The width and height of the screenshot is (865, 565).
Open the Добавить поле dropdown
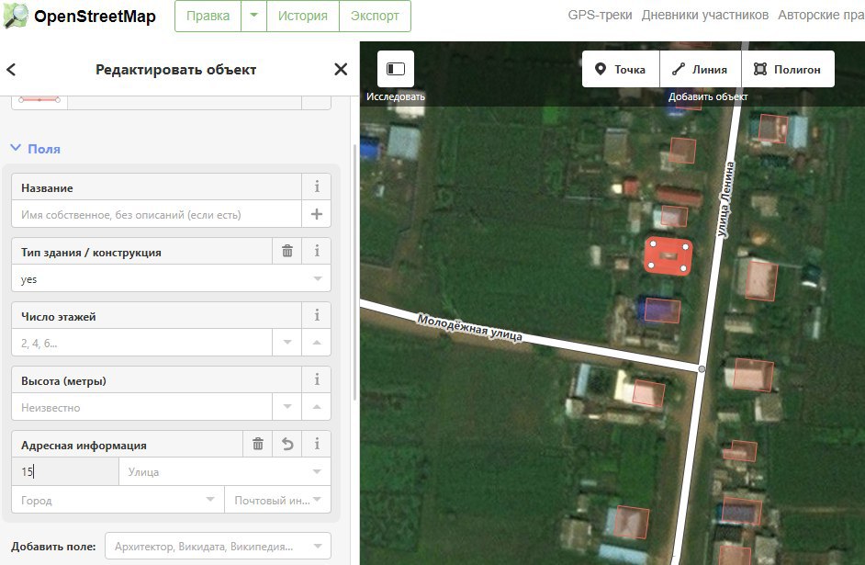coord(317,547)
